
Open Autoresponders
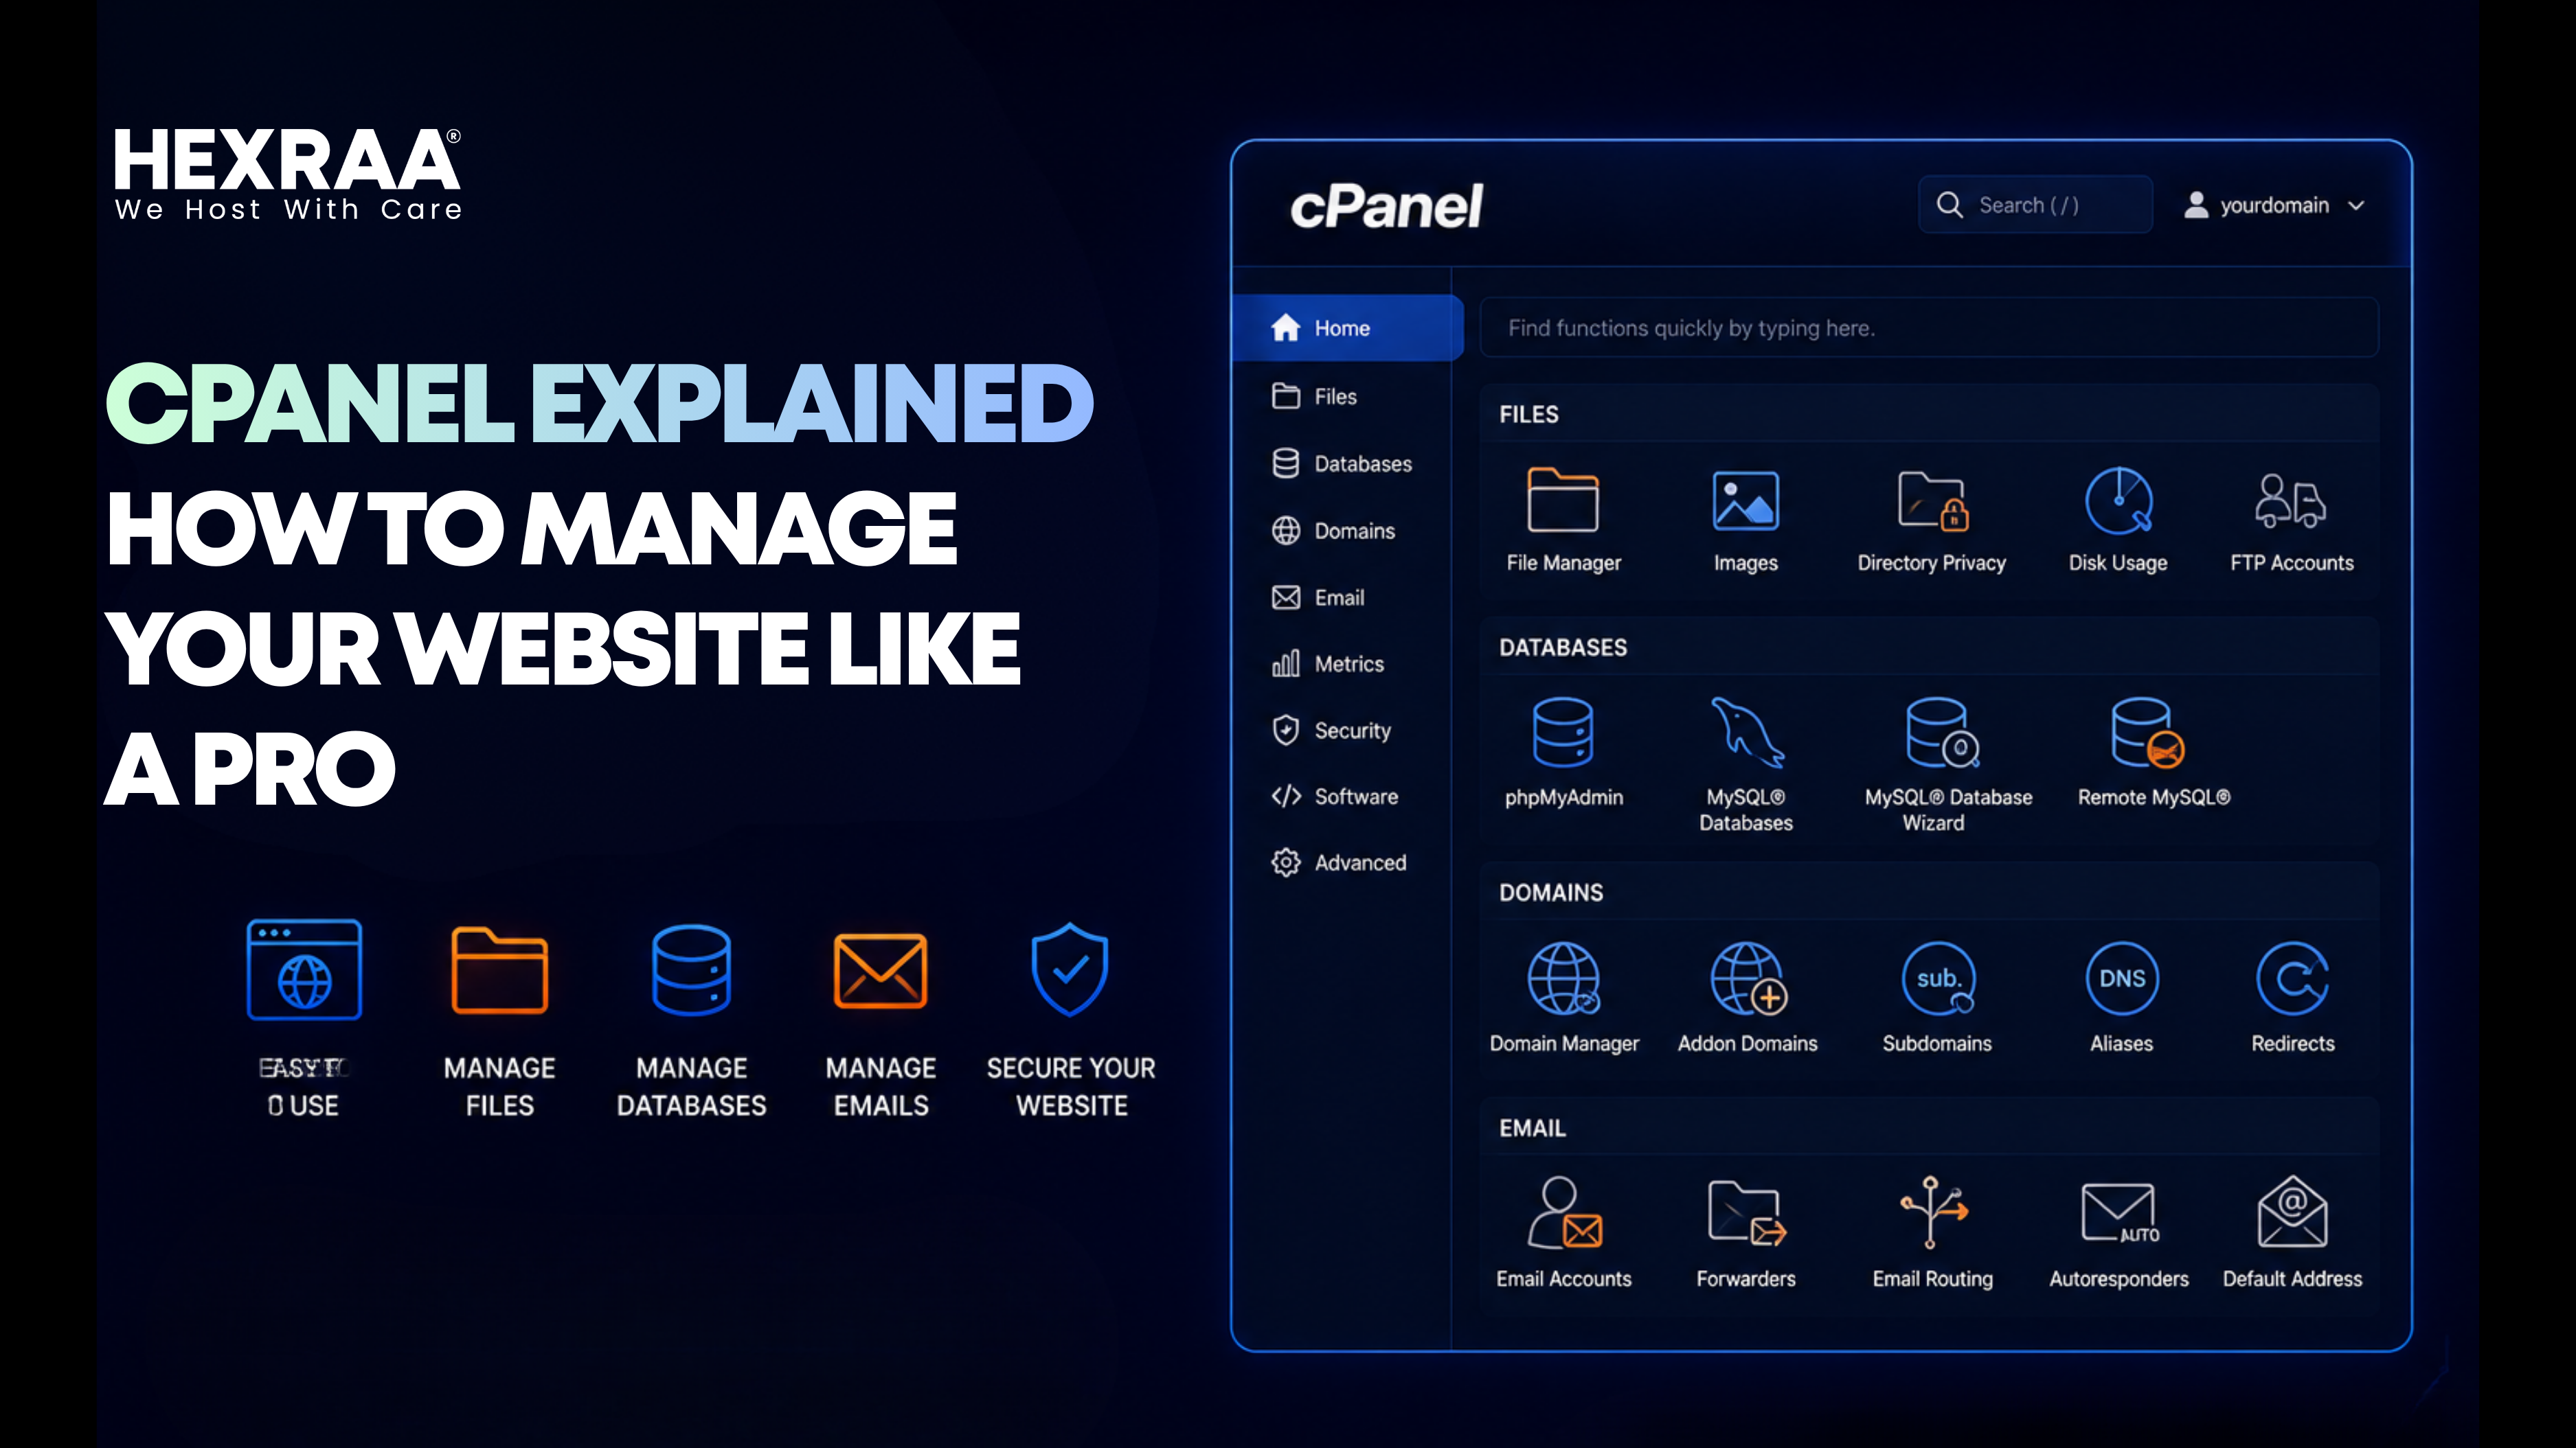click(2119, 1213)
